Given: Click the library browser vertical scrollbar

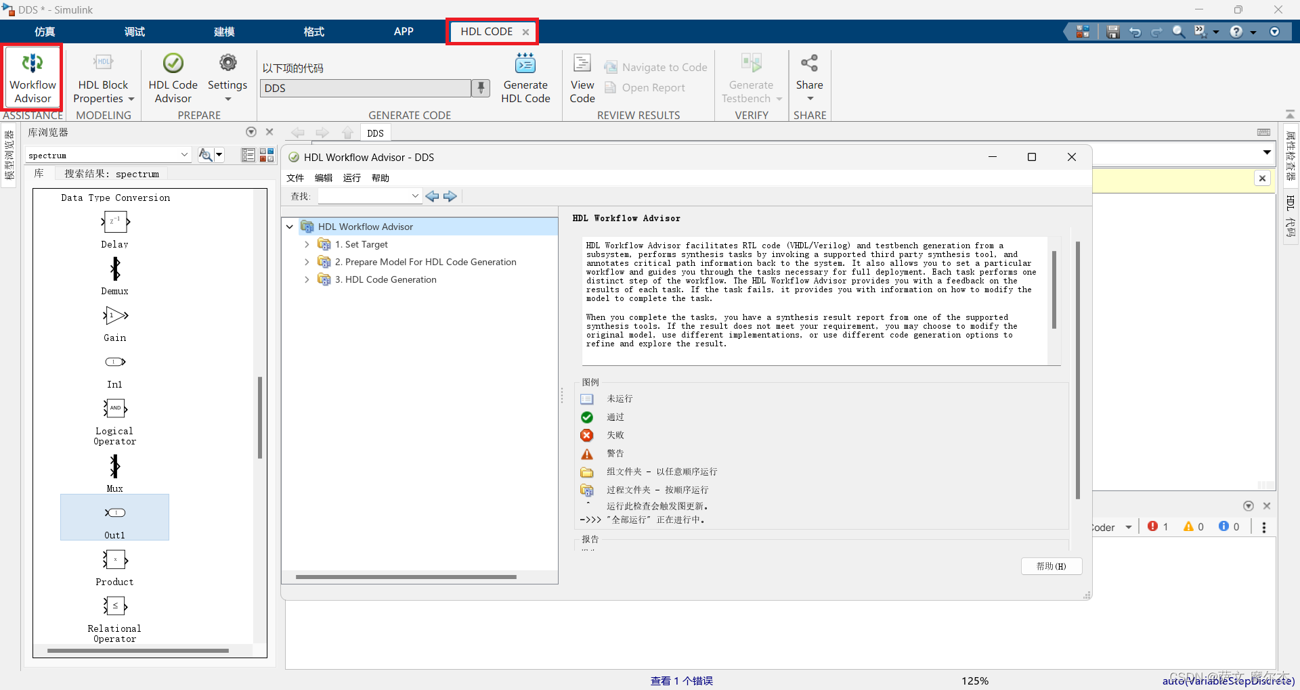Looking at the screenshot, I should tap(260, 417).
